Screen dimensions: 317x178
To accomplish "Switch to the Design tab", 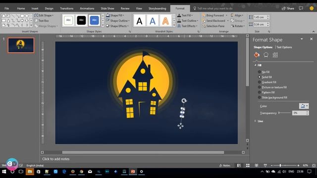I will [x=49, y=8].
